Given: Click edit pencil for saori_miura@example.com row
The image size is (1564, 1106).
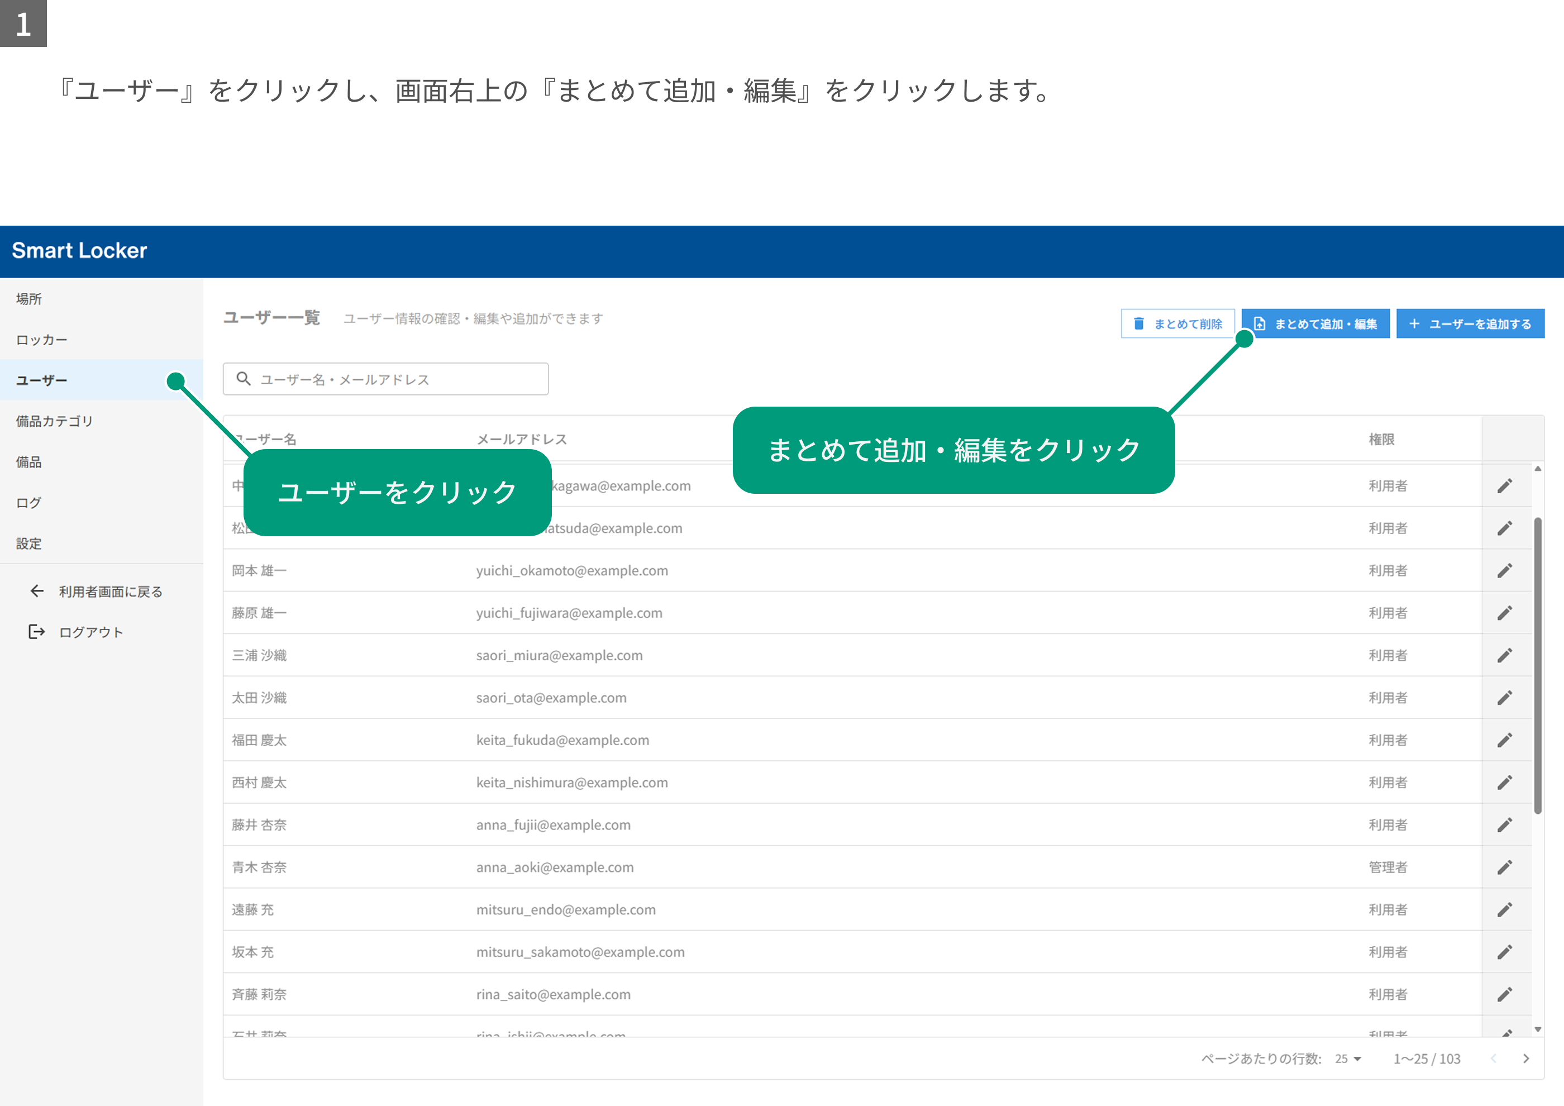Looking at the screenshot, I should point(1505,655).
